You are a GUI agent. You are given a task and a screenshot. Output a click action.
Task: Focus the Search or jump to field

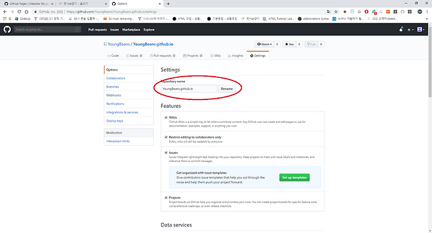tap(47, 29)
